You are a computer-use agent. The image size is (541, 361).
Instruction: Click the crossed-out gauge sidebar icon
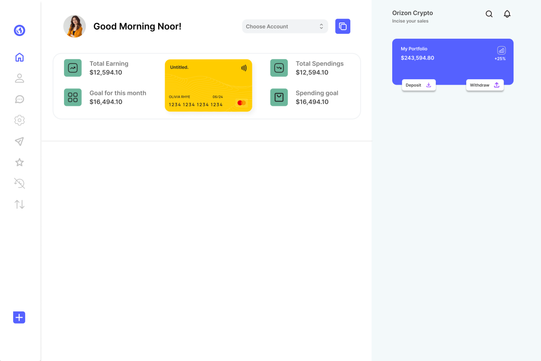(19, 183)
